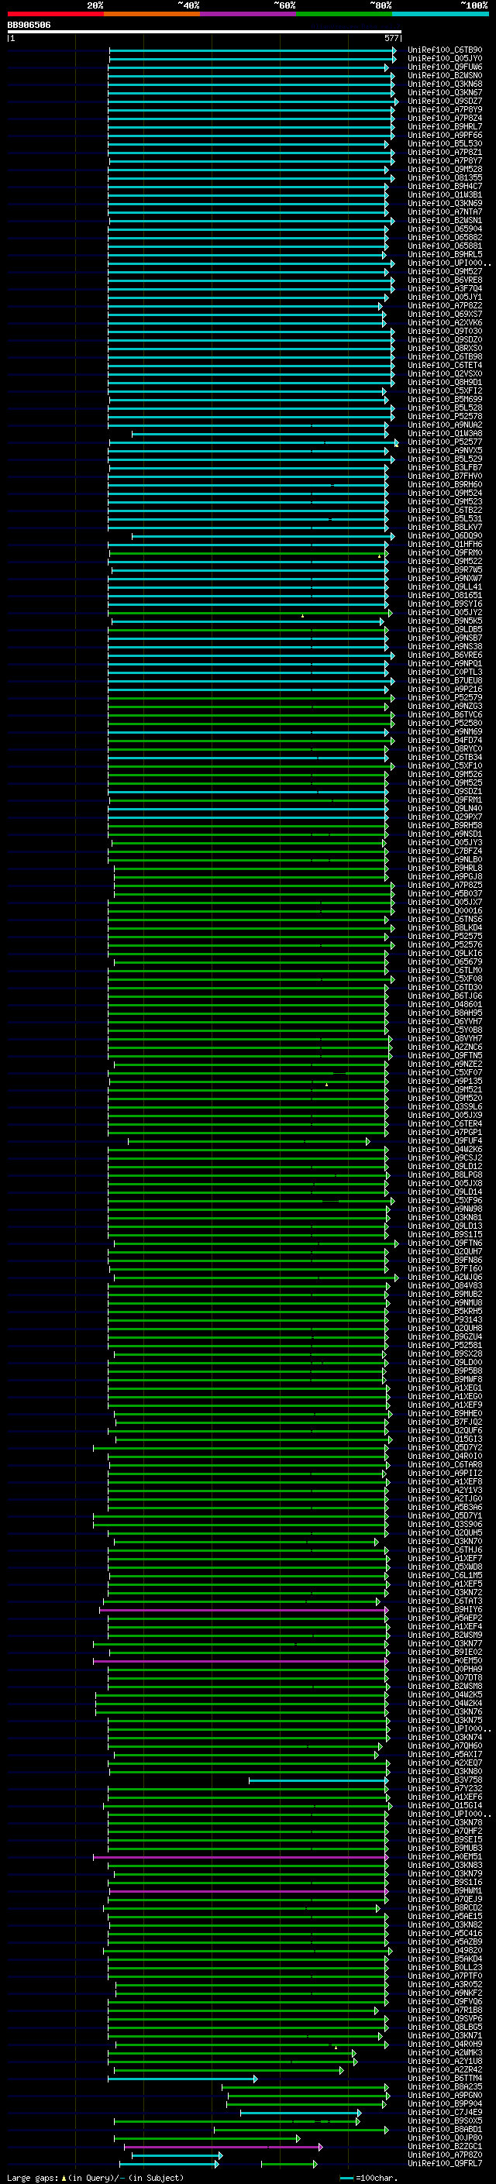
Task: Click on UniRef100_O65679
Action: pos(445,962)
